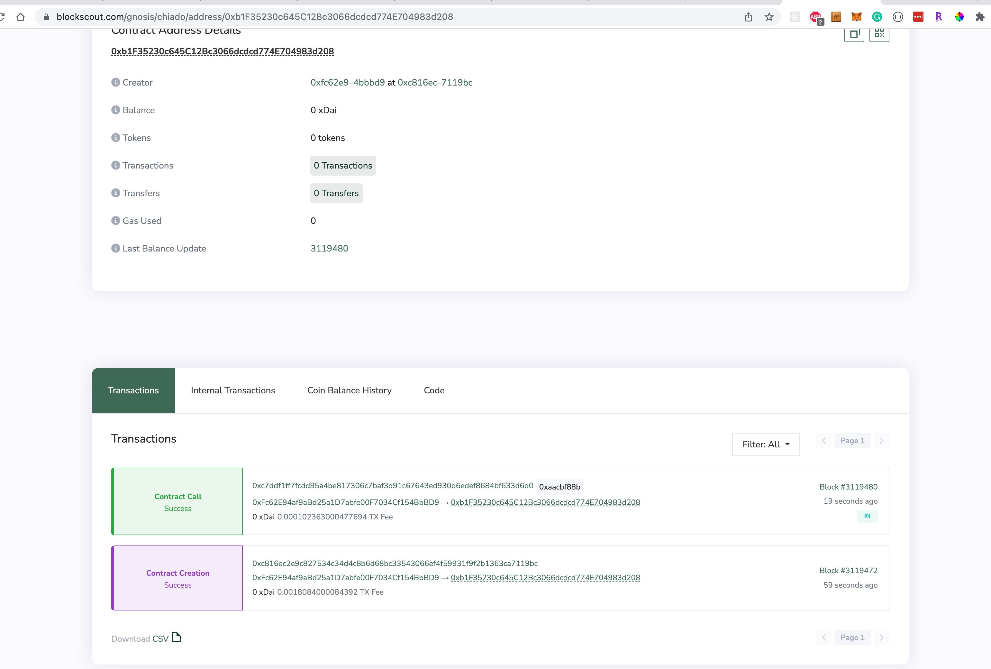Open the React Developer Tools extension
Viewport: 991px width, 669px height.
(795, 17)
